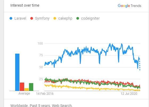Click the 14 Feb 2016 date label
The height and width of the screenshot is (107, 149).
[45, 94]
